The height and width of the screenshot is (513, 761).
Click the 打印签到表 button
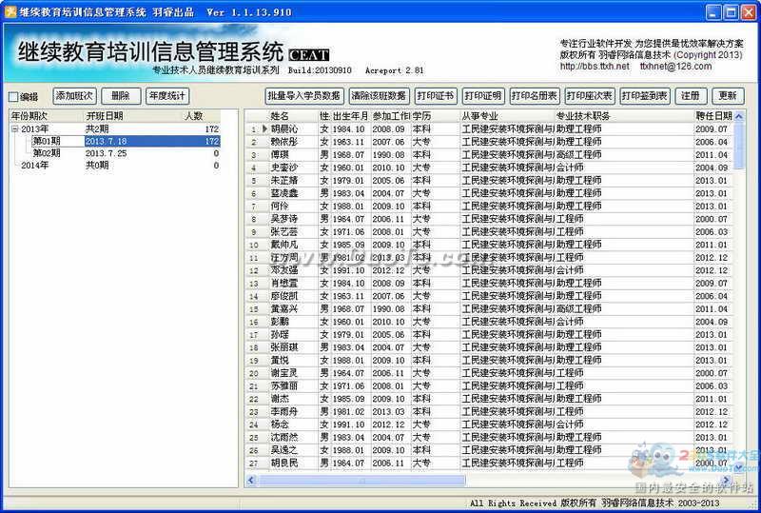645,96
